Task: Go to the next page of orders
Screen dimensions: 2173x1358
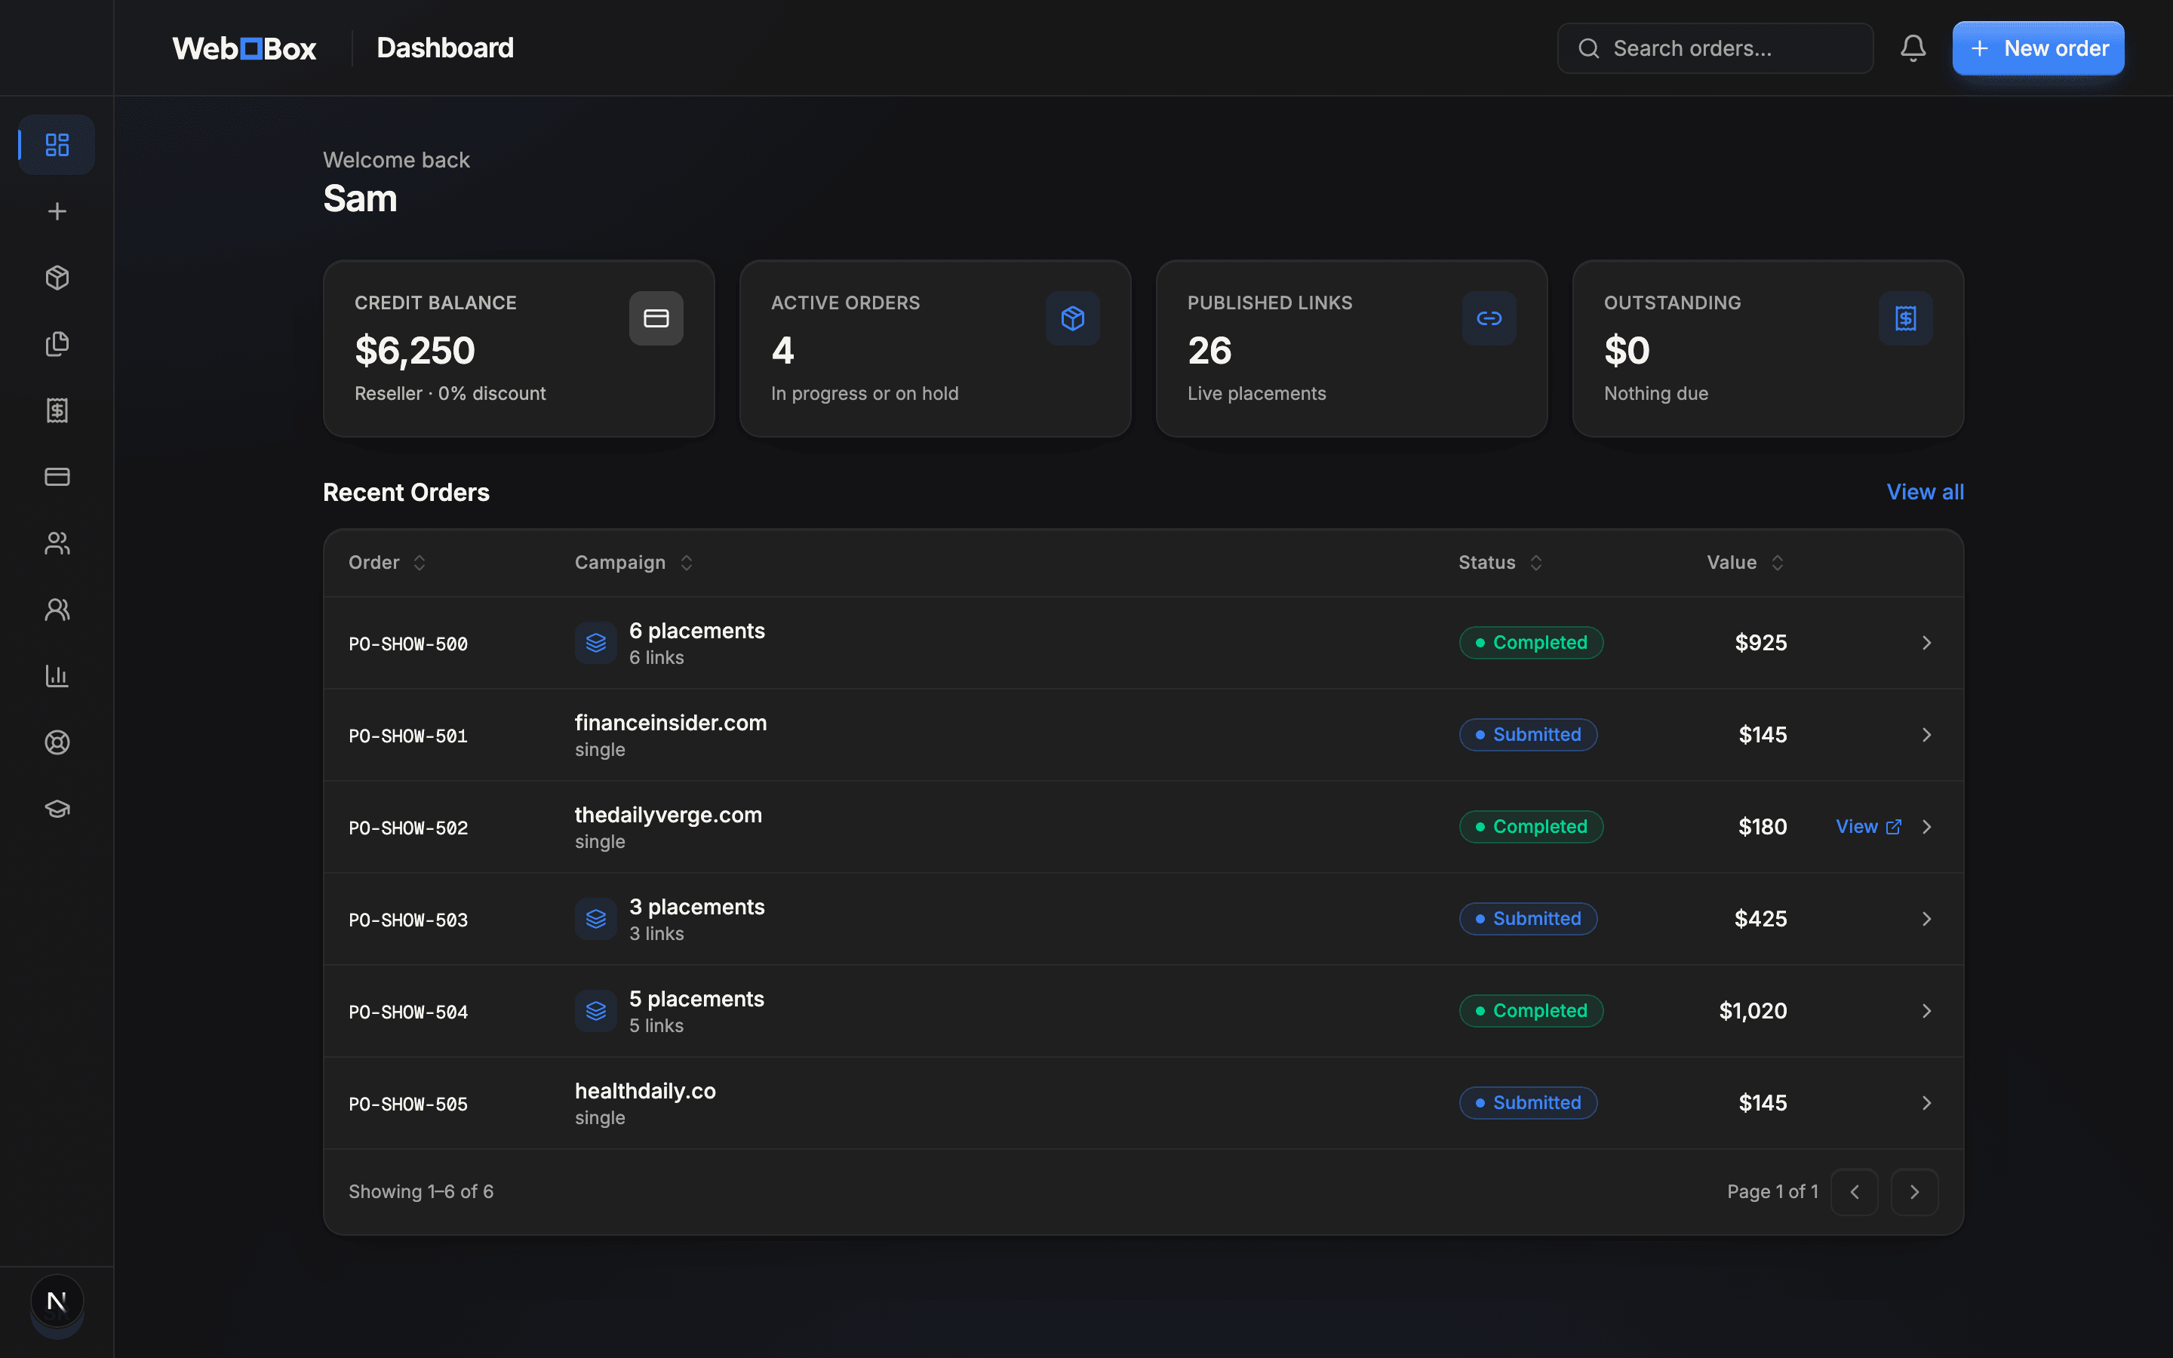Action: coord(1914,1192)
